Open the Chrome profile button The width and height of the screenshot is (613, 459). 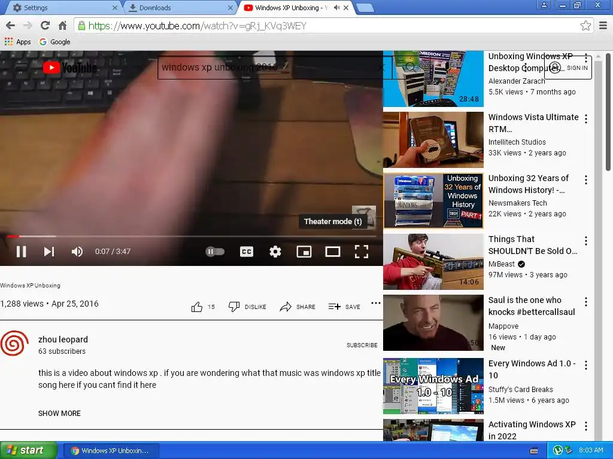(x=544, y=5)
